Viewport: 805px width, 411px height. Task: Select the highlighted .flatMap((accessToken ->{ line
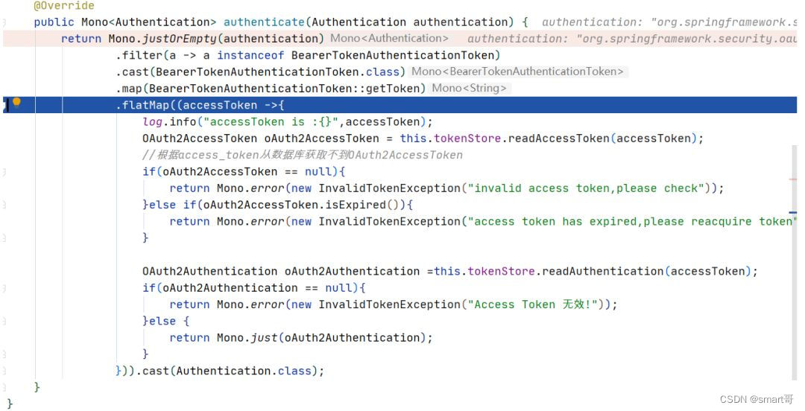tap(400, 105)
